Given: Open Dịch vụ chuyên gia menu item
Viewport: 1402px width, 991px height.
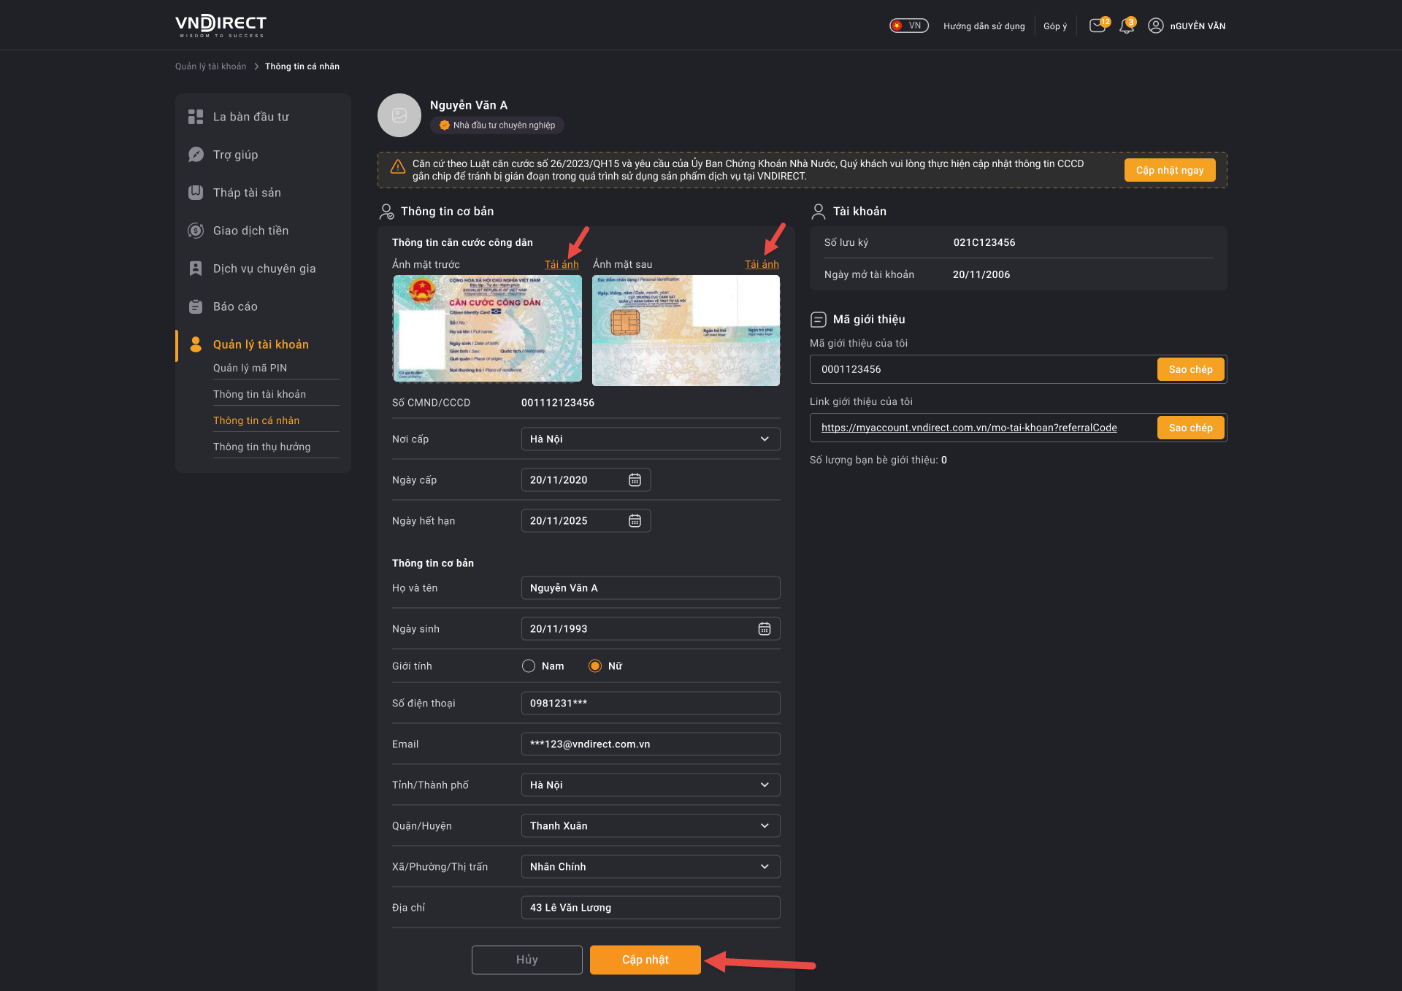Looking at the screenshot, I should (x=264, y=269).
